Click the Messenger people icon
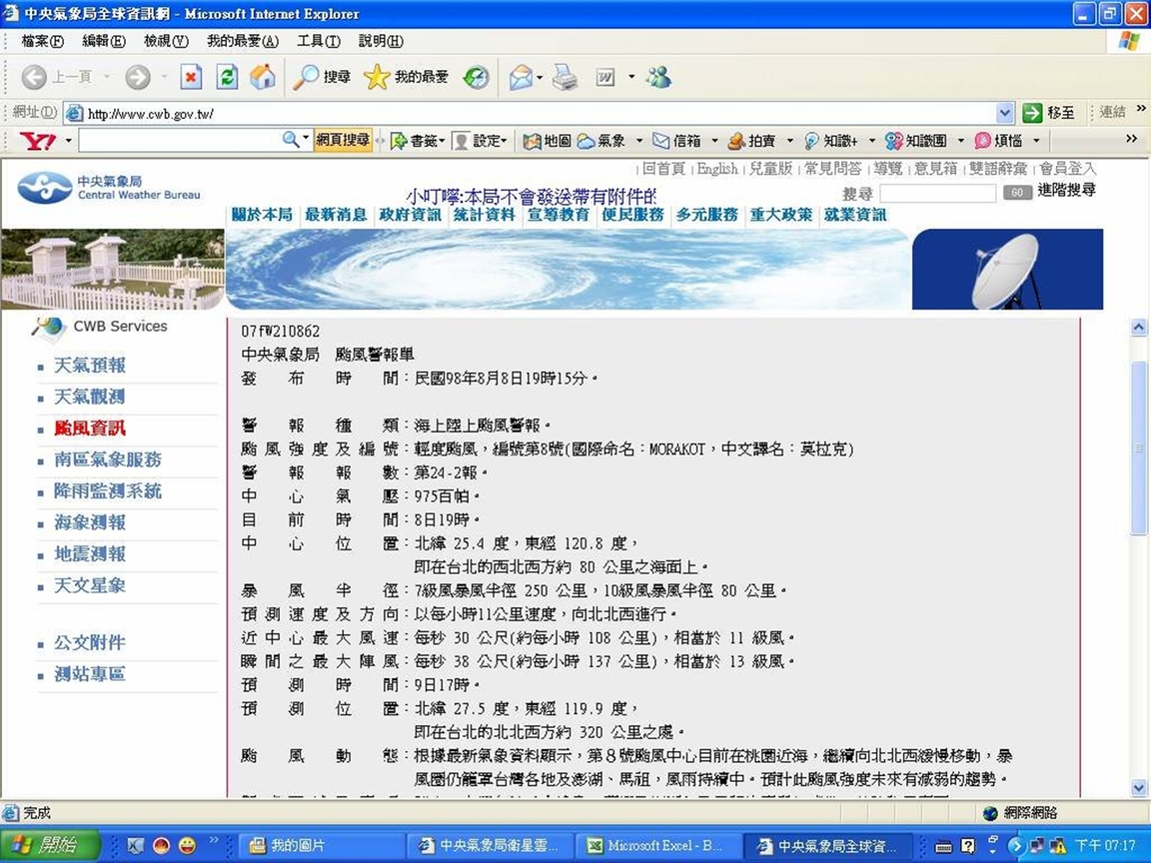The width and height of the screenshot is (1151, 863). [x=658, y=77]
